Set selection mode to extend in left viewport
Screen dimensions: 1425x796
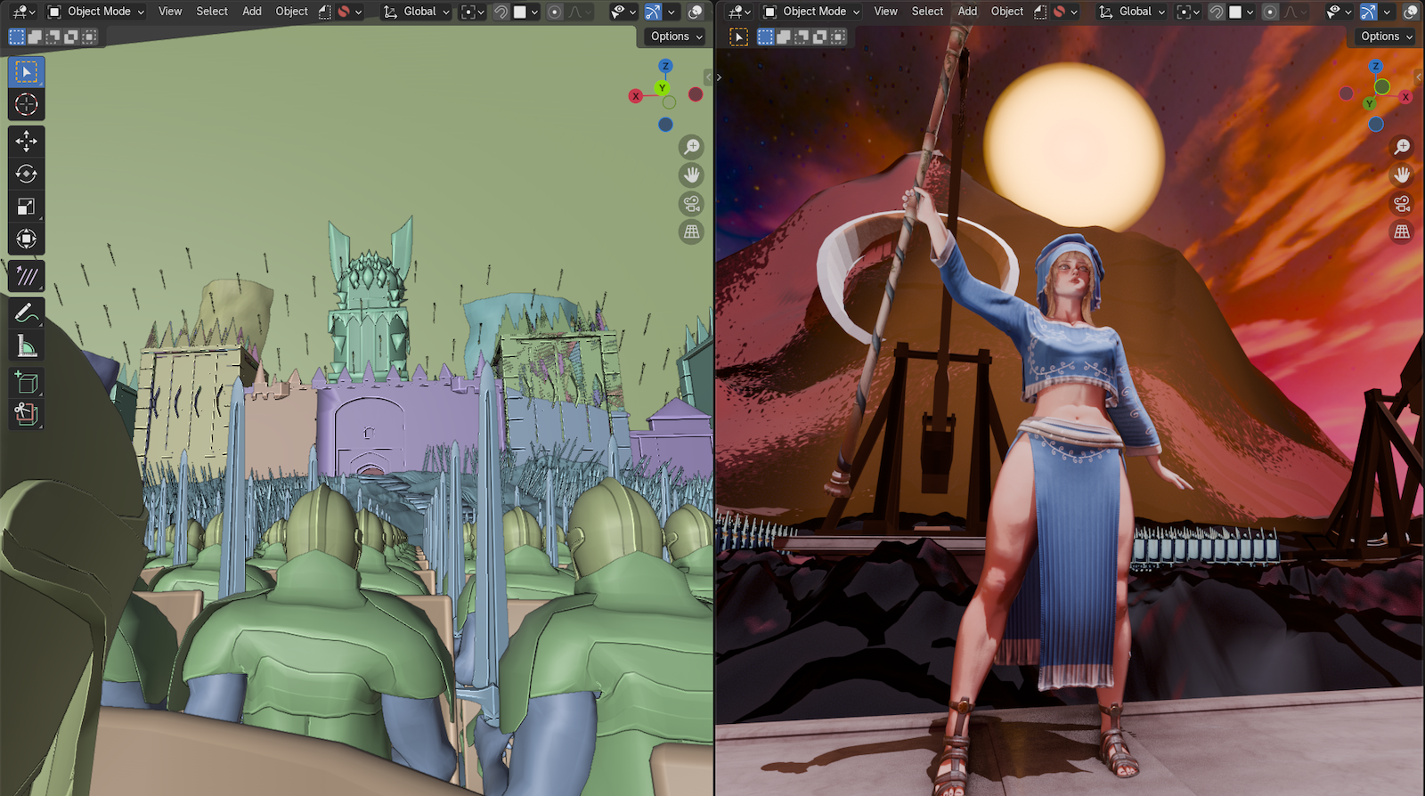click(35, 37)
